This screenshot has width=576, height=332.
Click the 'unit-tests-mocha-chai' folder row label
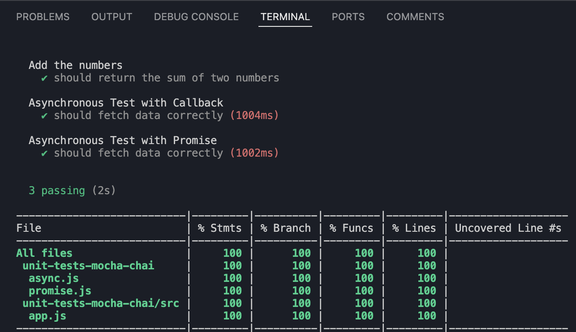(x=88, y=266)
